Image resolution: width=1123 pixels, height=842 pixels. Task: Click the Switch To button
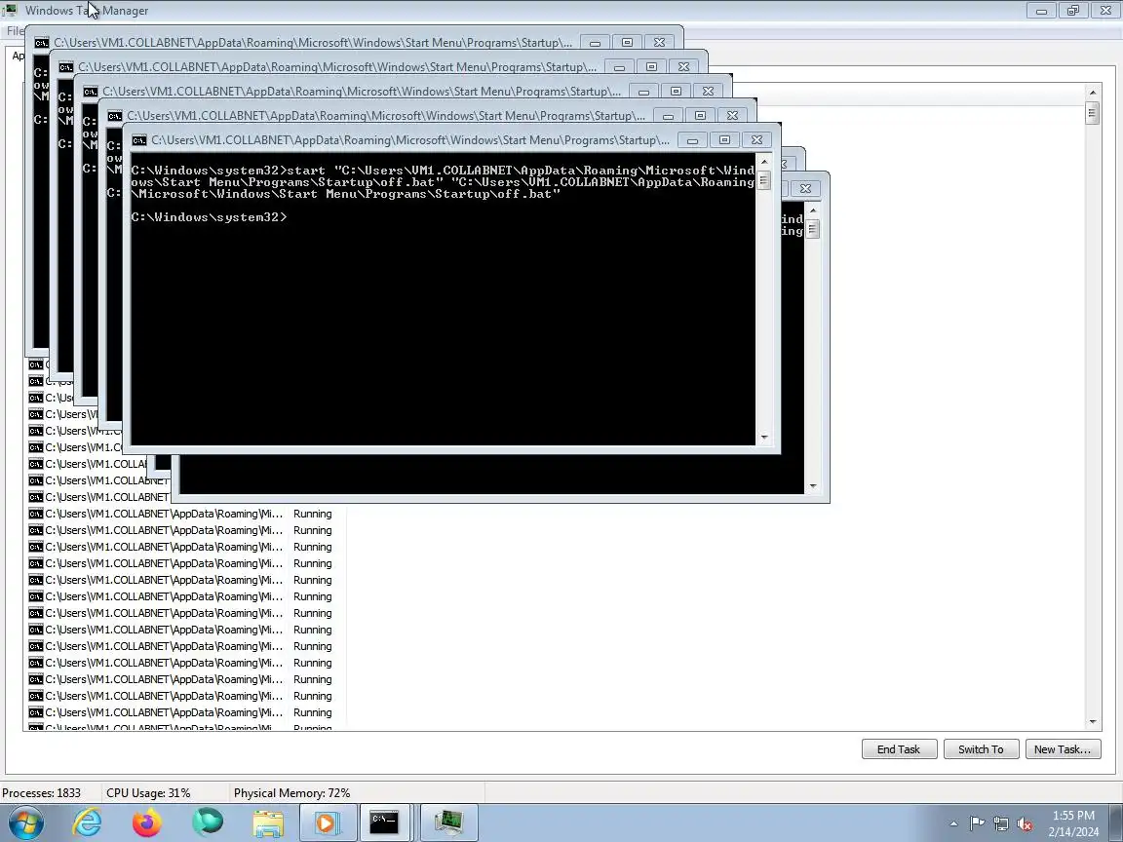981,748
